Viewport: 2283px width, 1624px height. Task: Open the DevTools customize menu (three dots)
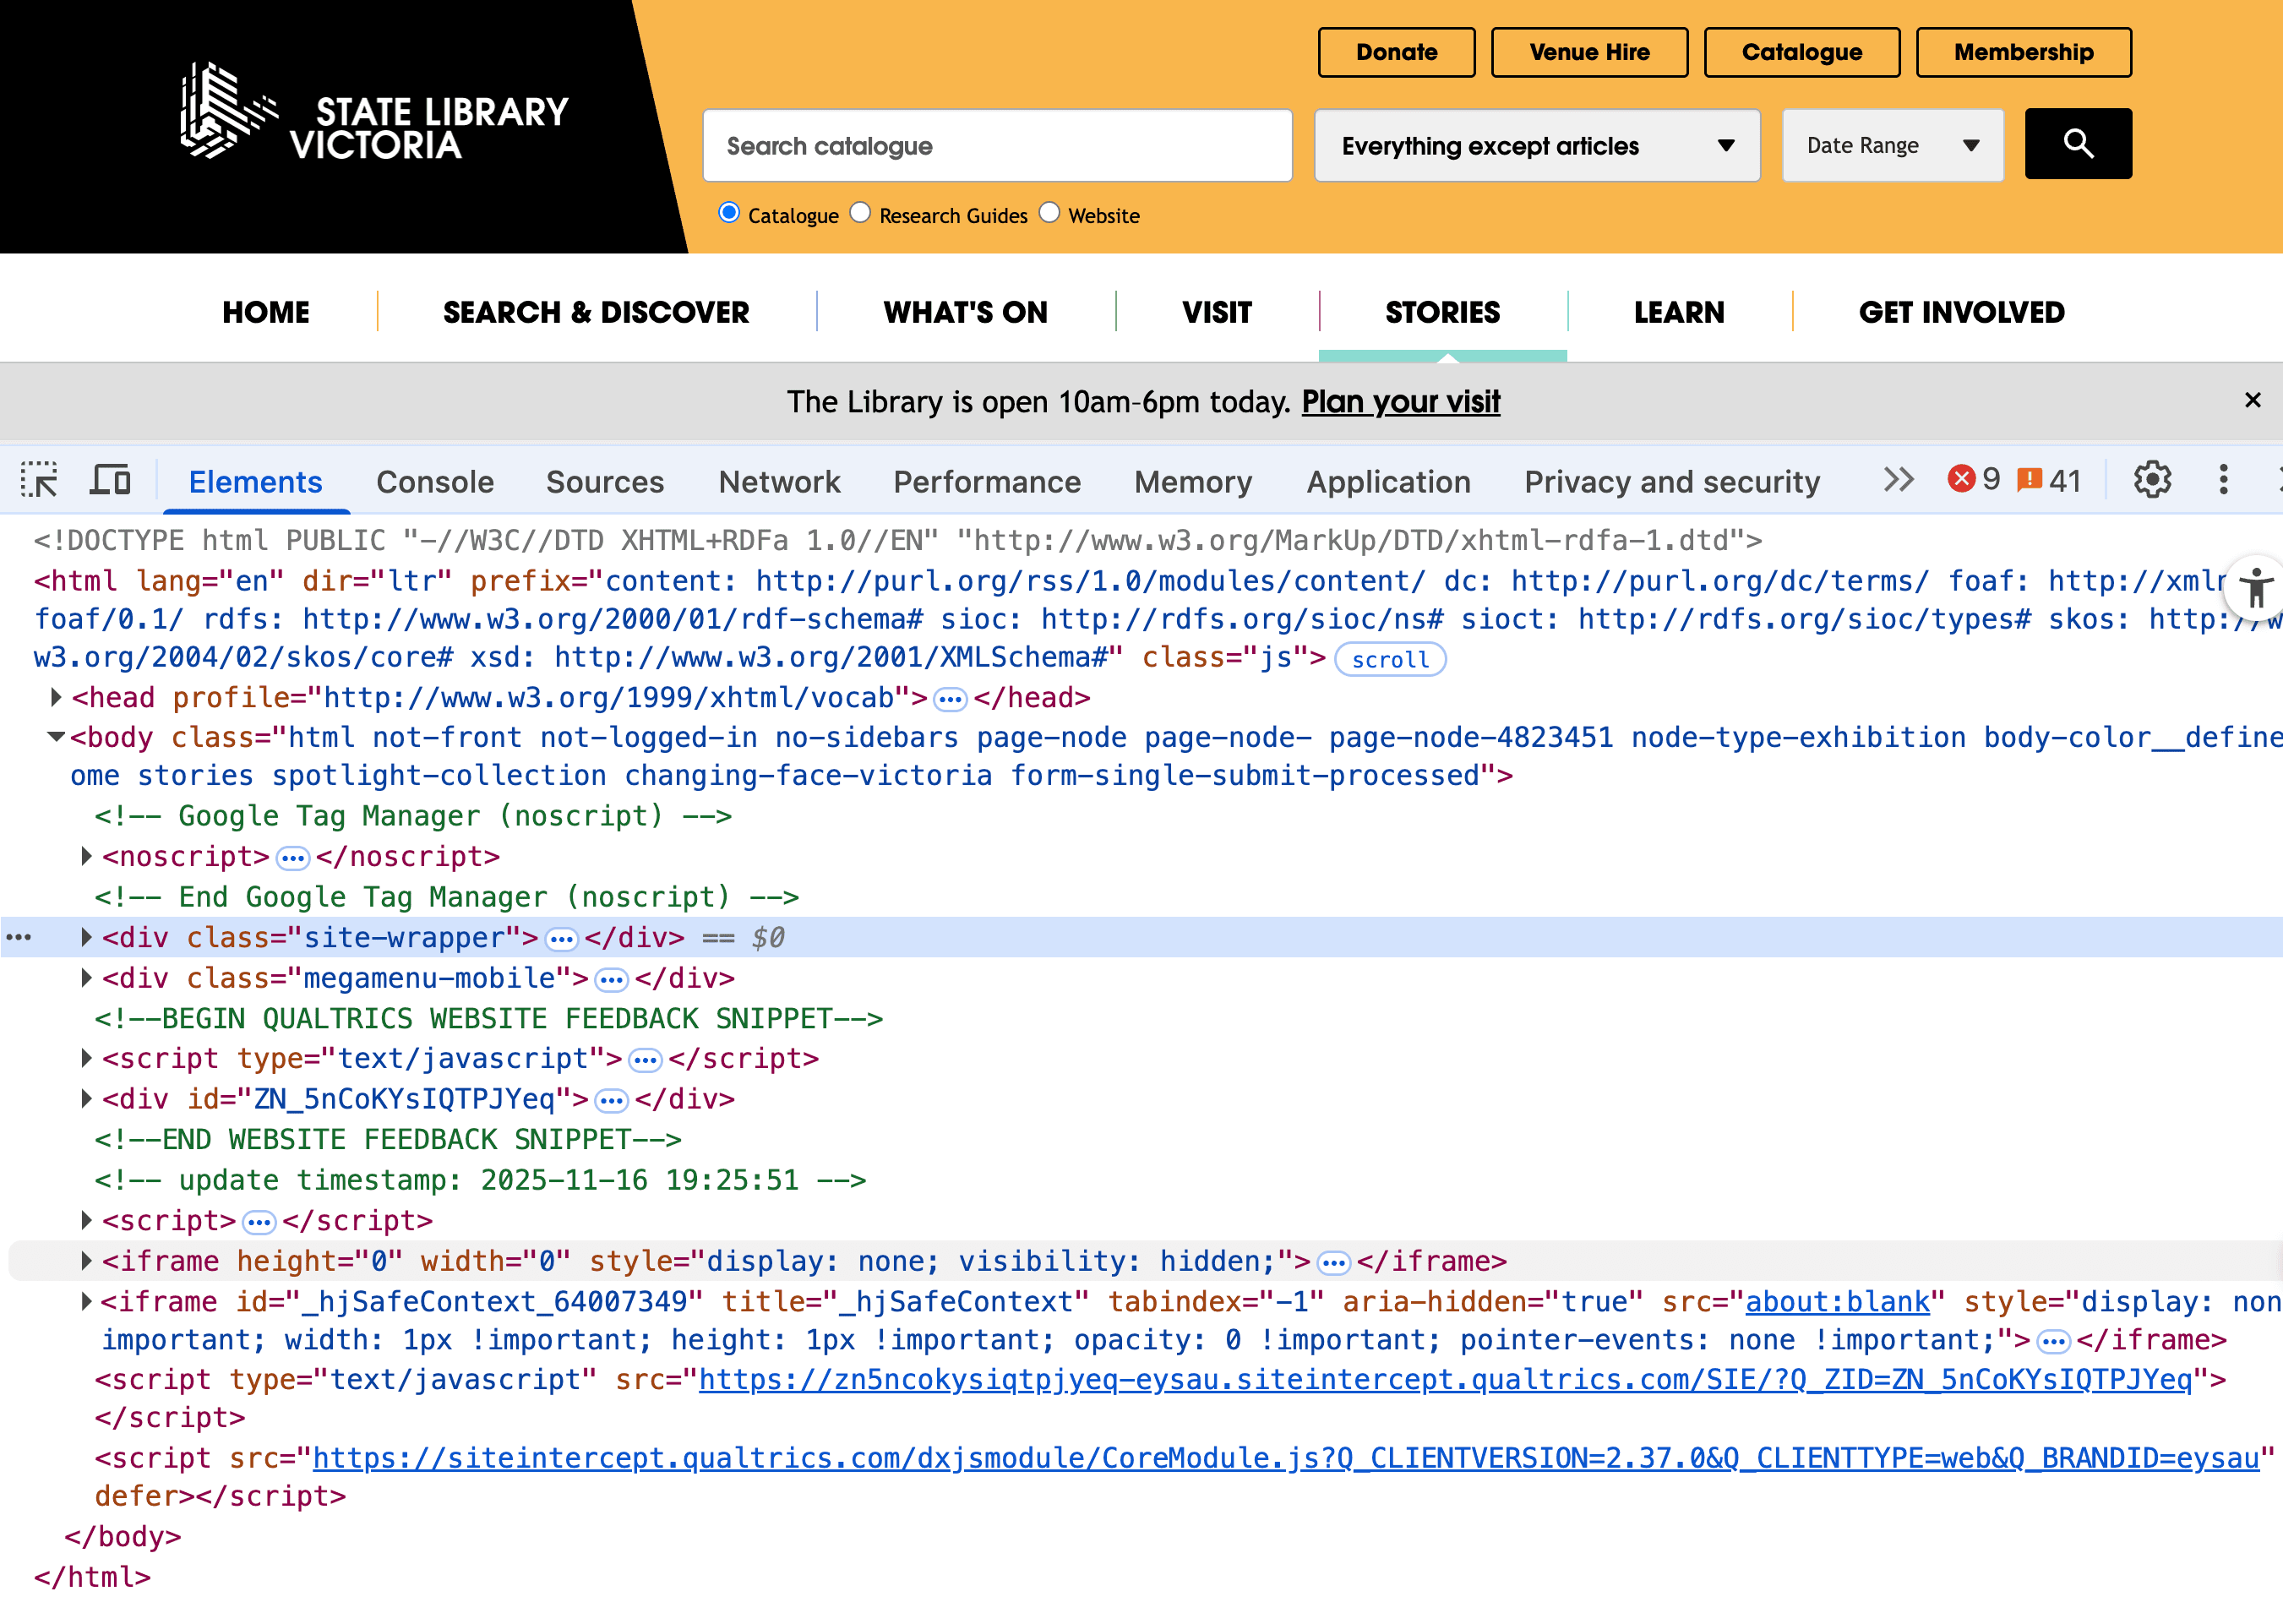tap(2222, 480)
